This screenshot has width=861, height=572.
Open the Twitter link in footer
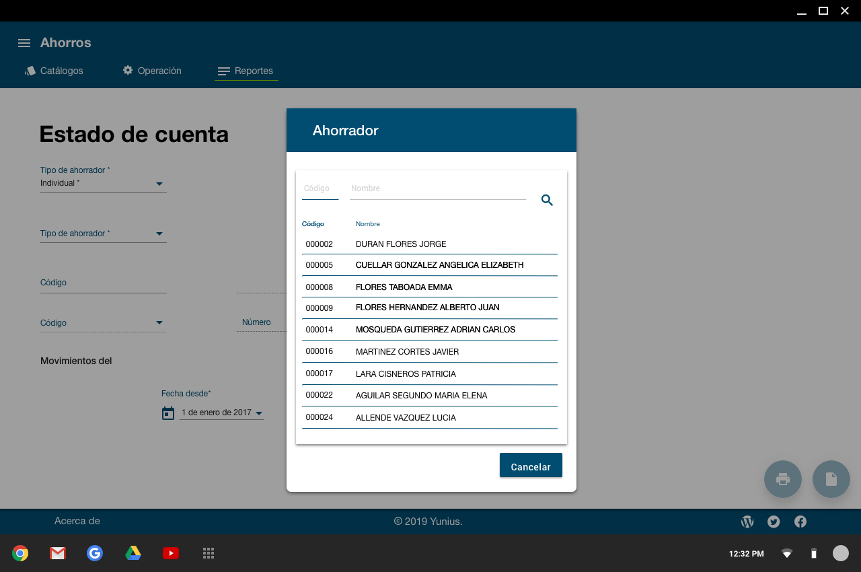(774, 522)
